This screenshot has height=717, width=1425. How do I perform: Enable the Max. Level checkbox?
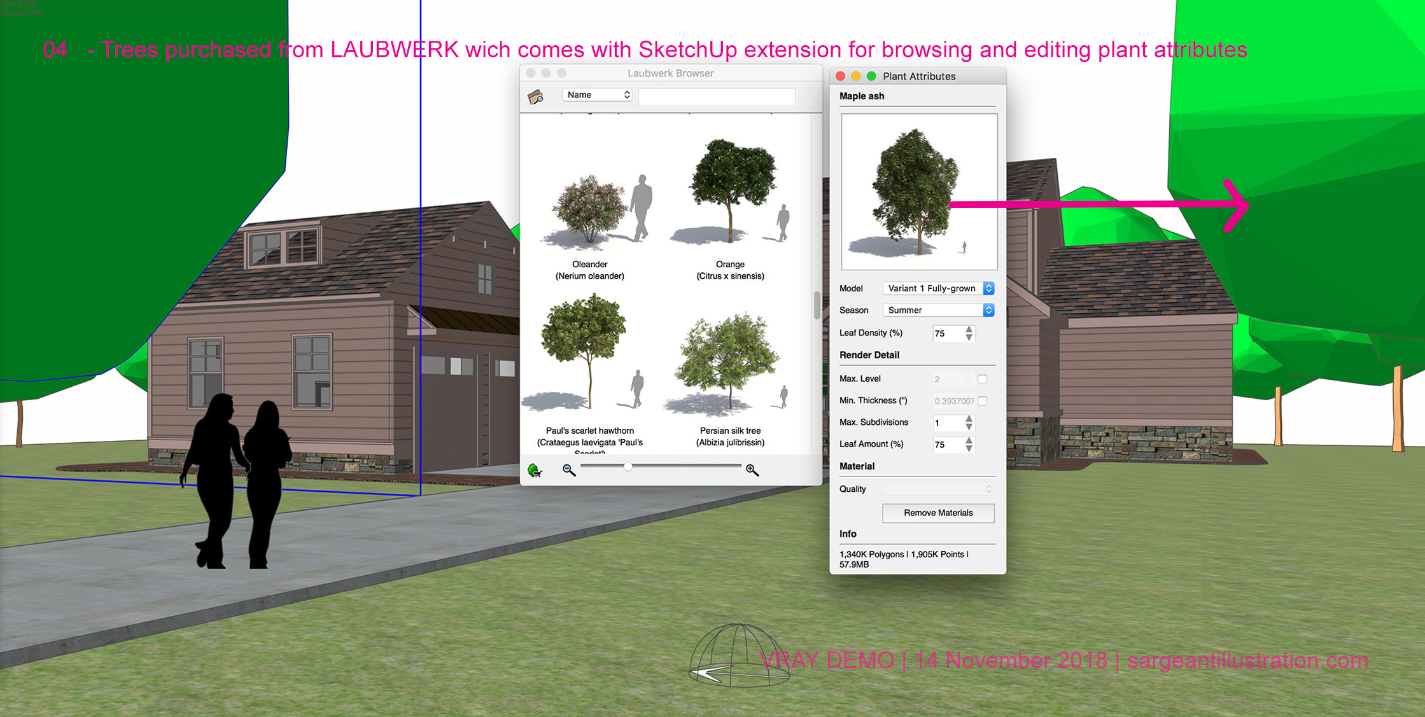(983, 379)
